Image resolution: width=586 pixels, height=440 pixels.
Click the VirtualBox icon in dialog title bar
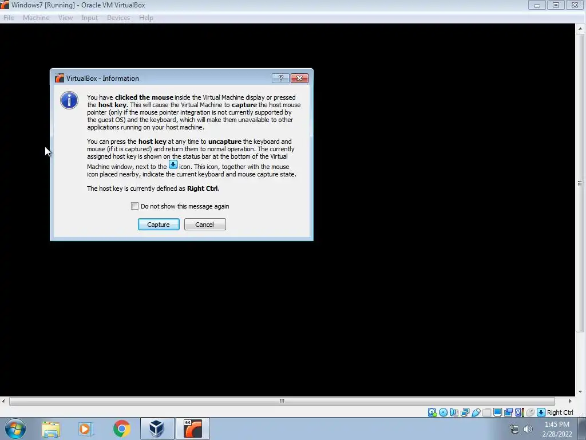point(60,78)
